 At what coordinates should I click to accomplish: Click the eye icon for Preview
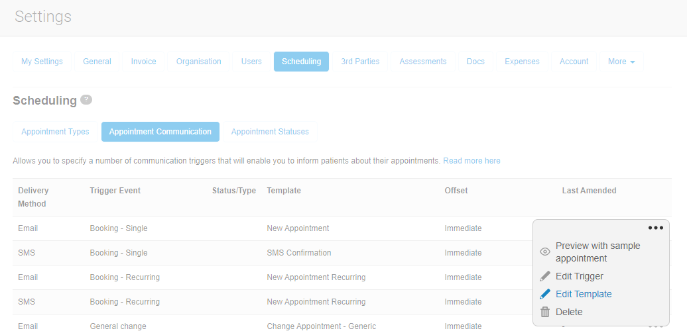(545, 252)
